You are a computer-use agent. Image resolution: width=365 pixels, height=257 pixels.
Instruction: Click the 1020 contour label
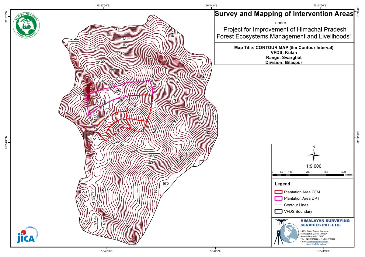123,39
